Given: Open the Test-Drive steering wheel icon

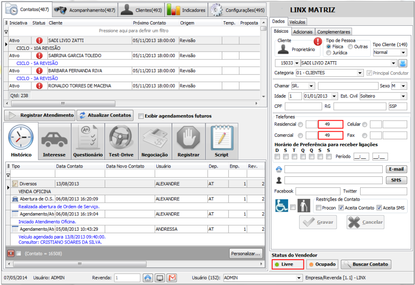Looking at the screenshot, I should click(x=121, y=138).
